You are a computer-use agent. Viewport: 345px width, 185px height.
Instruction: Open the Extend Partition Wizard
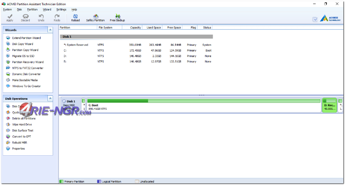[27, 38]
